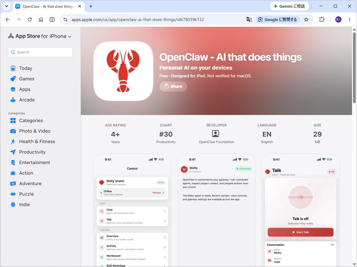The width and height of the screenshot is (357, 267).
Task: Select the Productivity category
Action: 28,152
